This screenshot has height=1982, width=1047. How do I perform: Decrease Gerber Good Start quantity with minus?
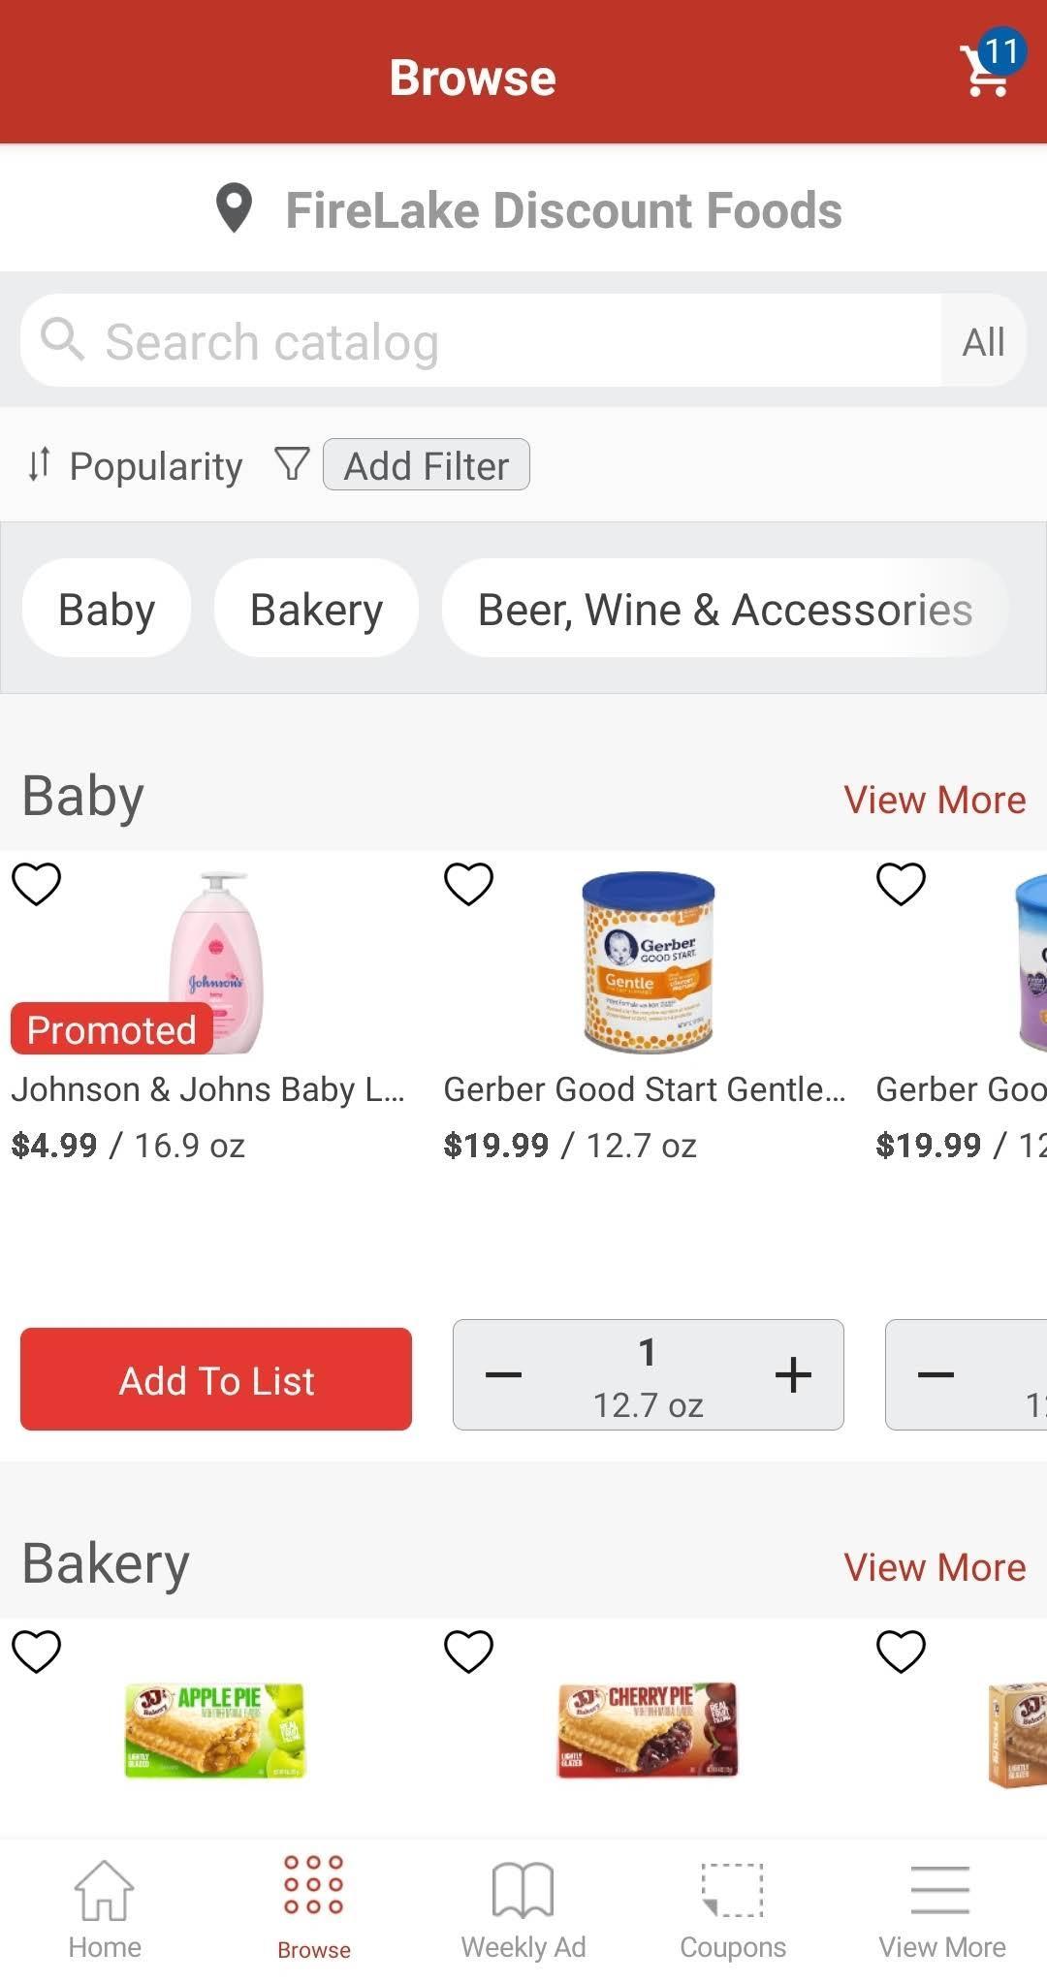point(503,1374)
